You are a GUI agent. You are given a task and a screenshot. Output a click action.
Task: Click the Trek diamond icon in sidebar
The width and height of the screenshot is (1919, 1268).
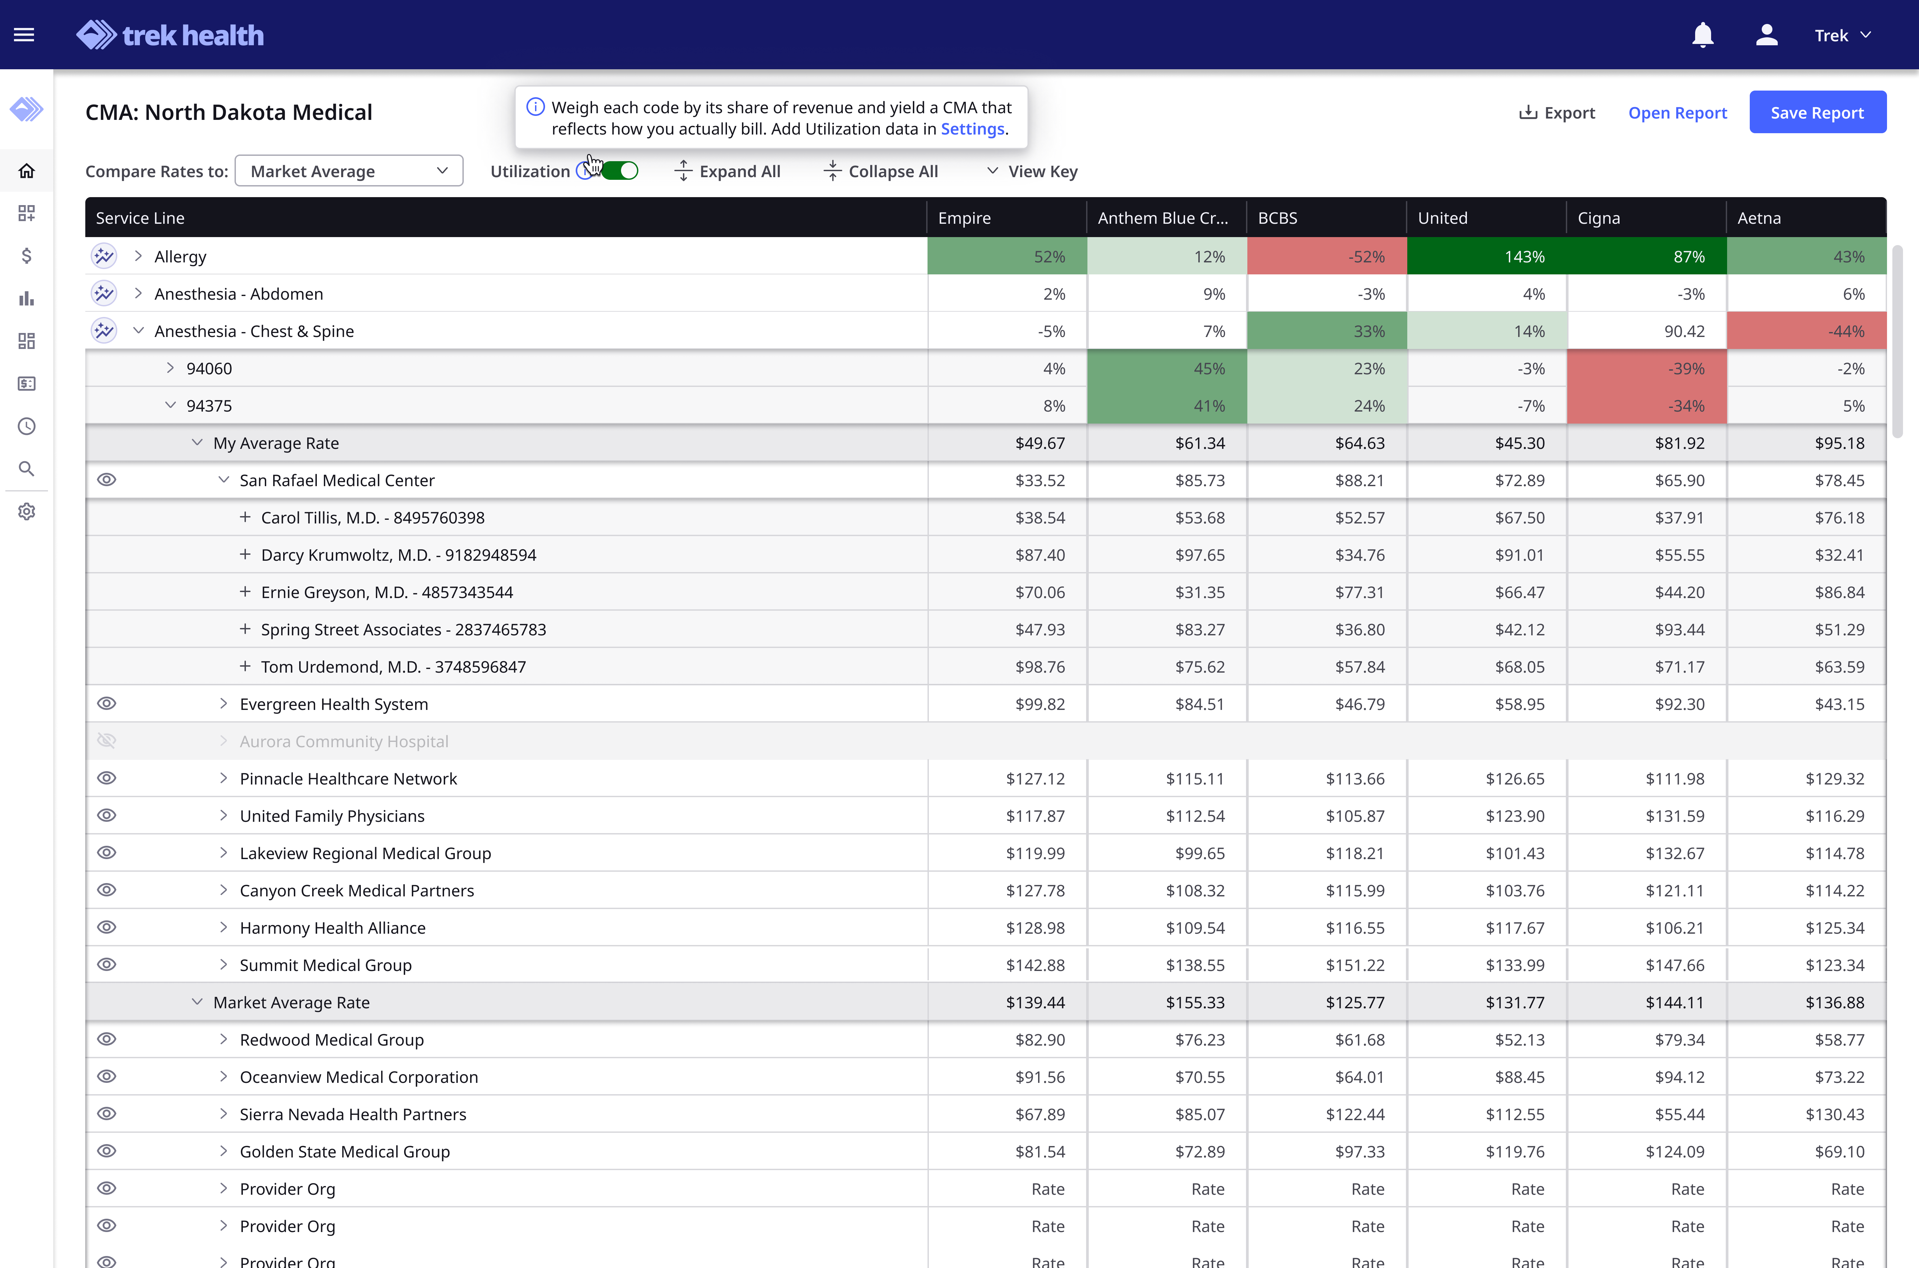click(x=27, y=109)
